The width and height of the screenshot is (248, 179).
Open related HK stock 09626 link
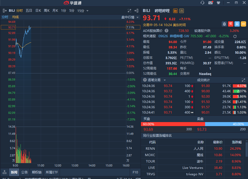tap(163, 36)
